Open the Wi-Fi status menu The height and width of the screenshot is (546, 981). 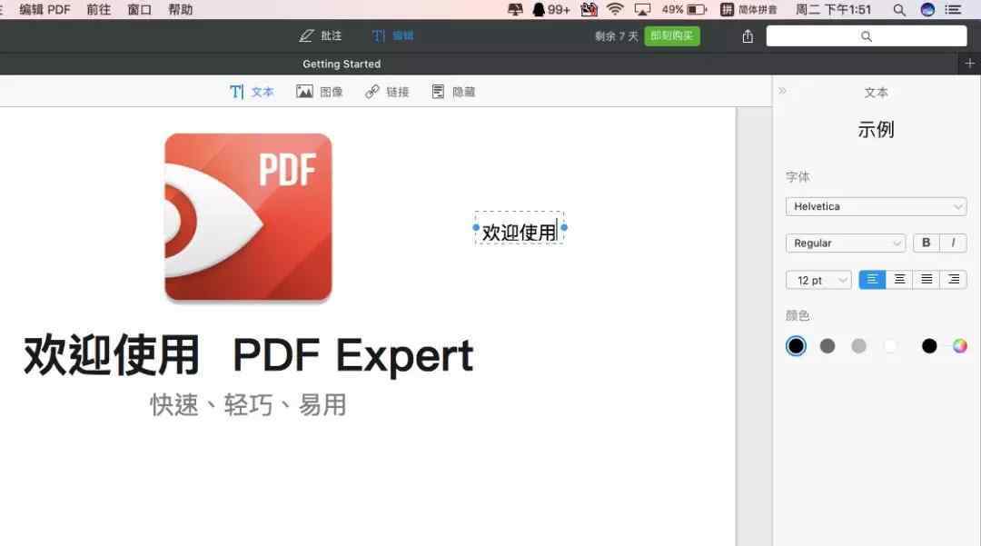(x=615, y=9)
